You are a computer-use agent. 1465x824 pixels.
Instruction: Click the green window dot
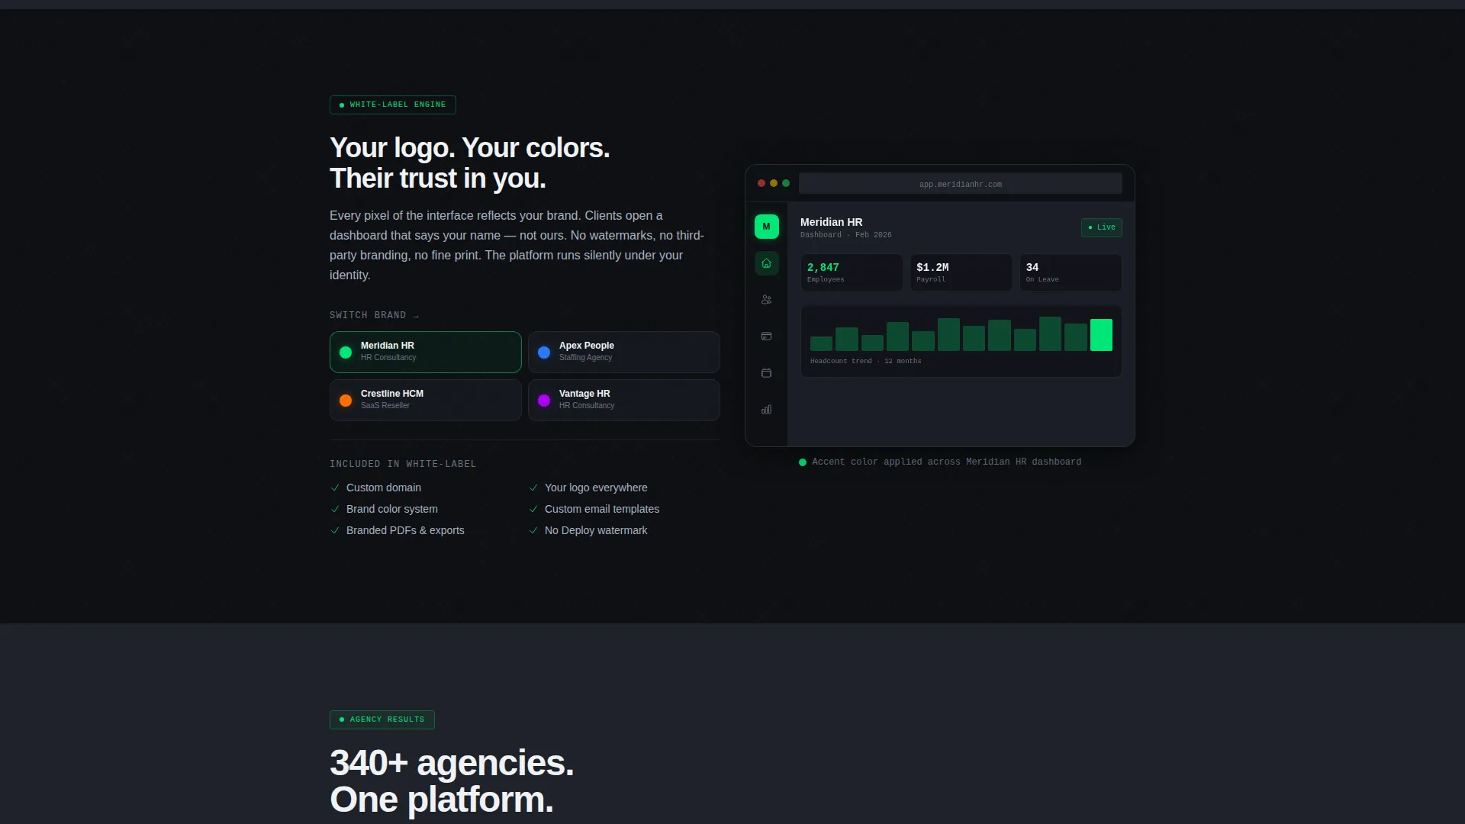click(x=786, y=183)
